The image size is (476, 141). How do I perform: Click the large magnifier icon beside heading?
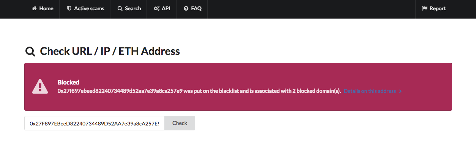point(30,52)
